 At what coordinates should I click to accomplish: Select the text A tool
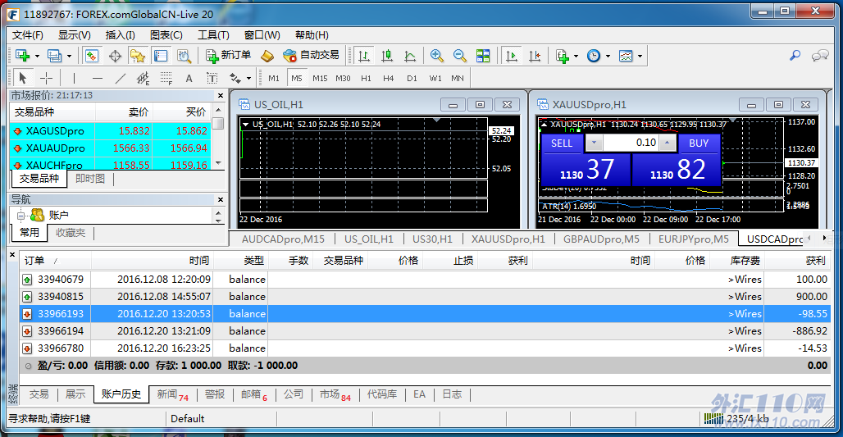click(189, 78)
